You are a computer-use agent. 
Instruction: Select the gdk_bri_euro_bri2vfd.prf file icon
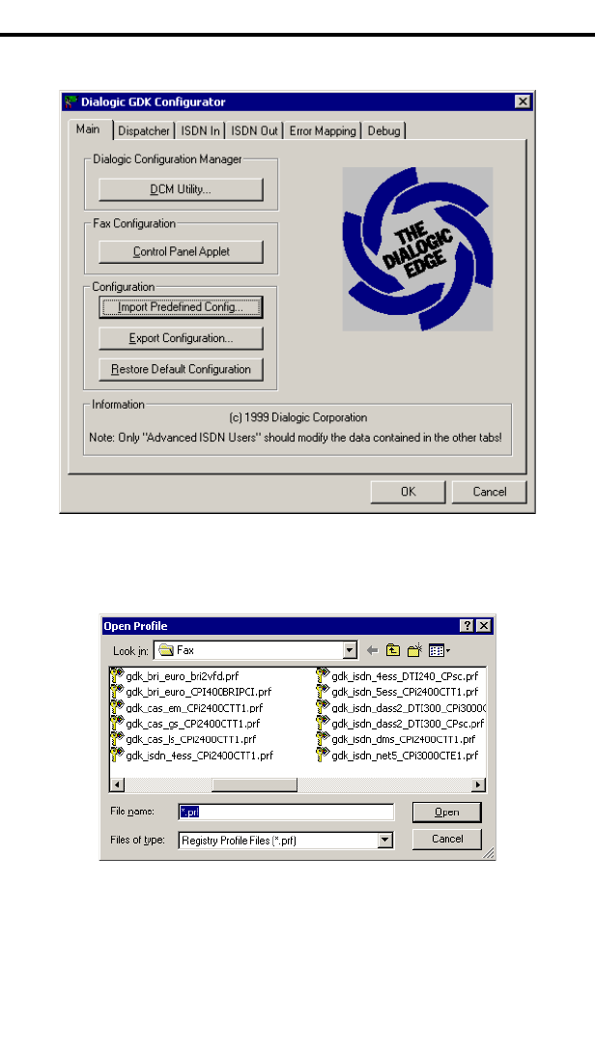click(x=117, y=675)
